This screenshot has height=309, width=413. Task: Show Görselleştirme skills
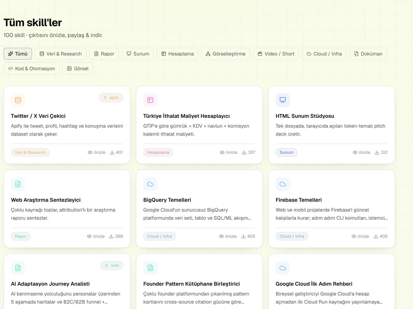225,54
